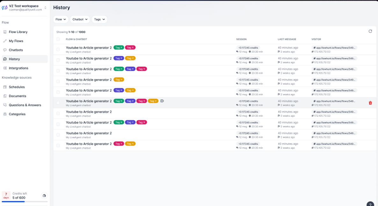Expand the Tags filter dropdown
The image size is (378, 206).
[x=99, y=19]
